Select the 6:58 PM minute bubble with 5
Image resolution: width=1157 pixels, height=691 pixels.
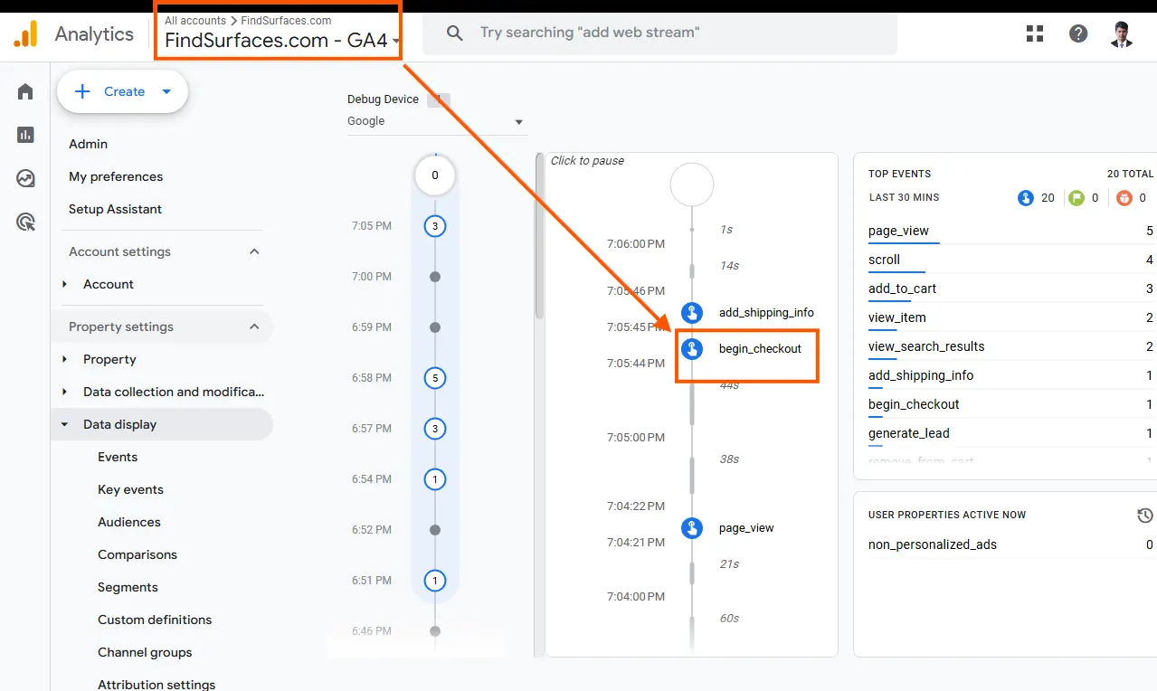(435, 378)
